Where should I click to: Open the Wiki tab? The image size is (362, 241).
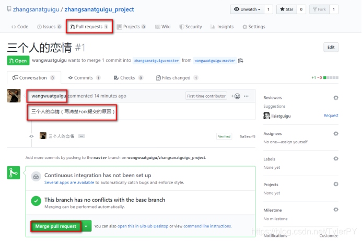tap(163, 27)
